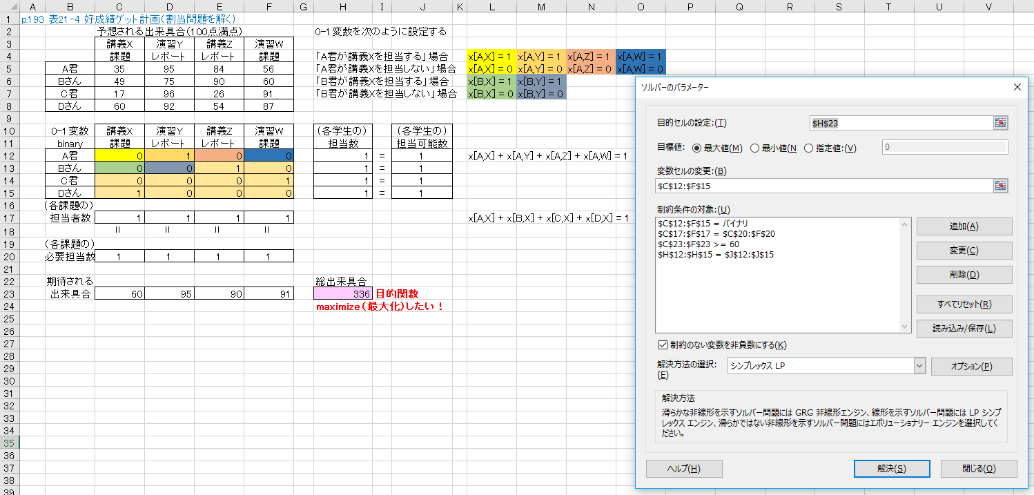Choose the 最小値 (Min) radio option

point(754,148)
